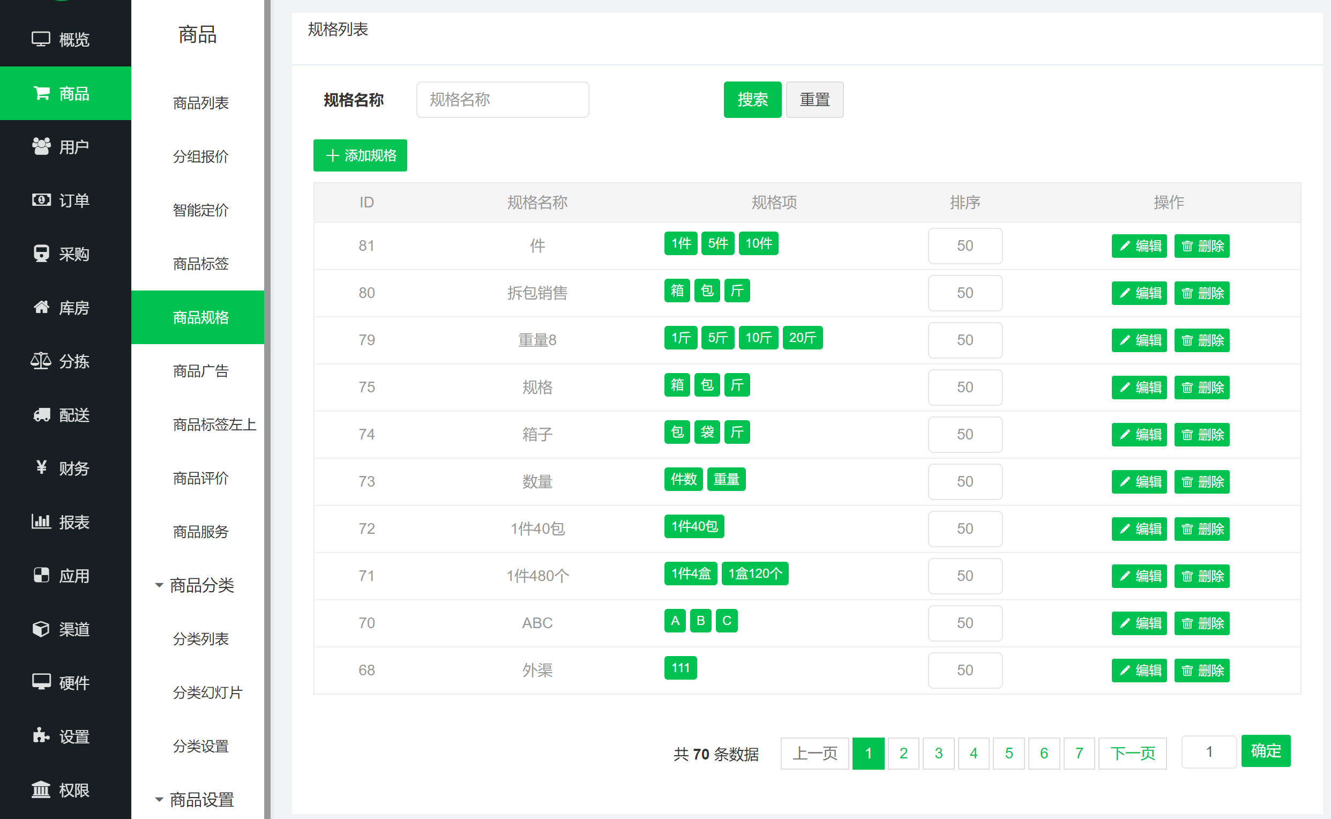Open 分类列表 under 商品分类
This screenshot has width=1331, height=819.
point(200,638)
